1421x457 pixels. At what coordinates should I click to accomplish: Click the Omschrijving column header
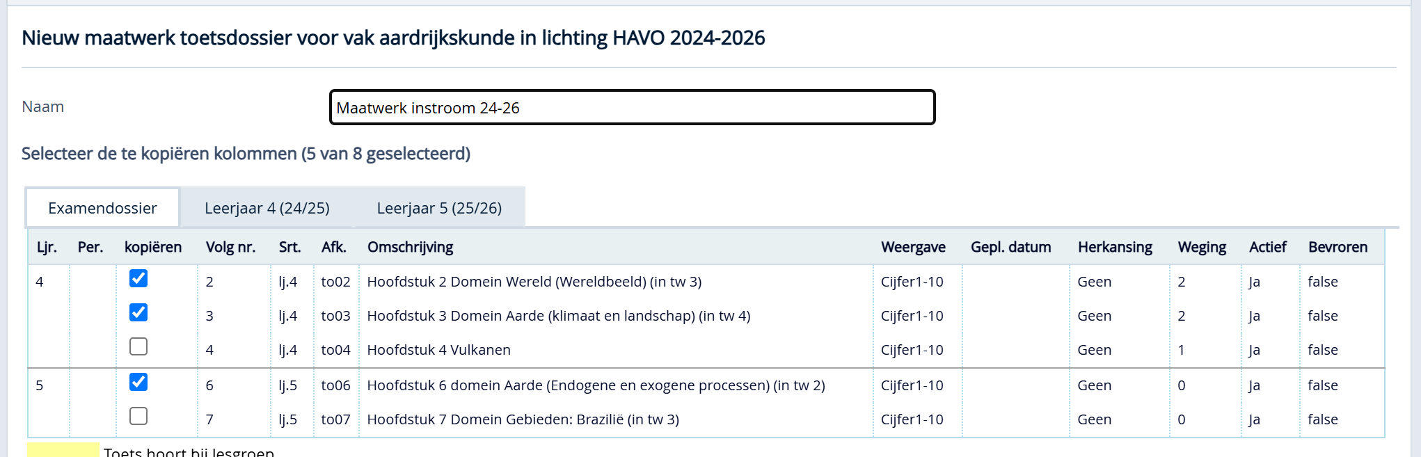pyautogui.click(x=410, y=247)
